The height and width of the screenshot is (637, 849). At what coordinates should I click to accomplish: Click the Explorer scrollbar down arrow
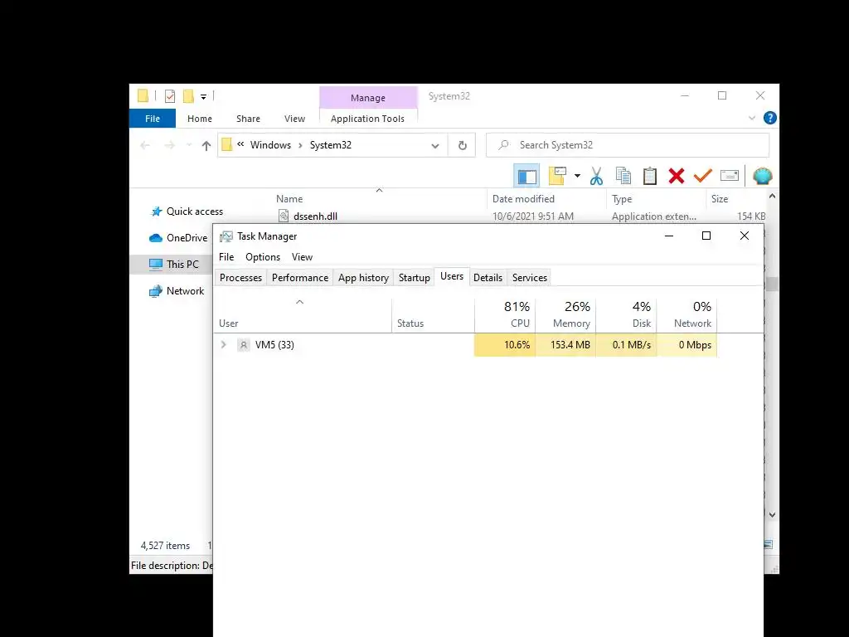click(772, 514)
